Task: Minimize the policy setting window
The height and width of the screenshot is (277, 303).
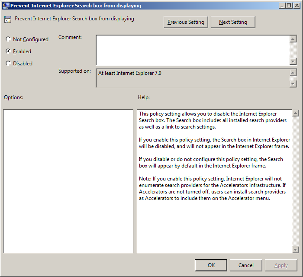Action: (x=281, y=6)
